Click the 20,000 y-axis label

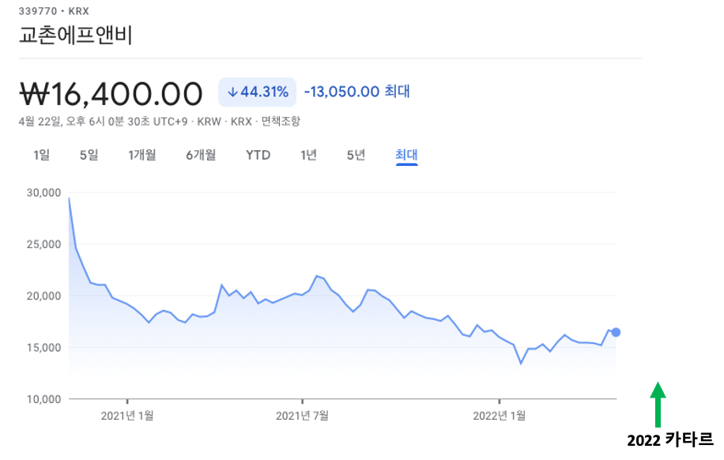click(43, 296)
